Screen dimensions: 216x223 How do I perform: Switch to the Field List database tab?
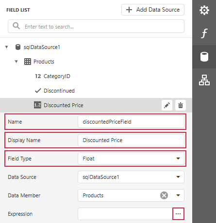(x=204, y=57)
